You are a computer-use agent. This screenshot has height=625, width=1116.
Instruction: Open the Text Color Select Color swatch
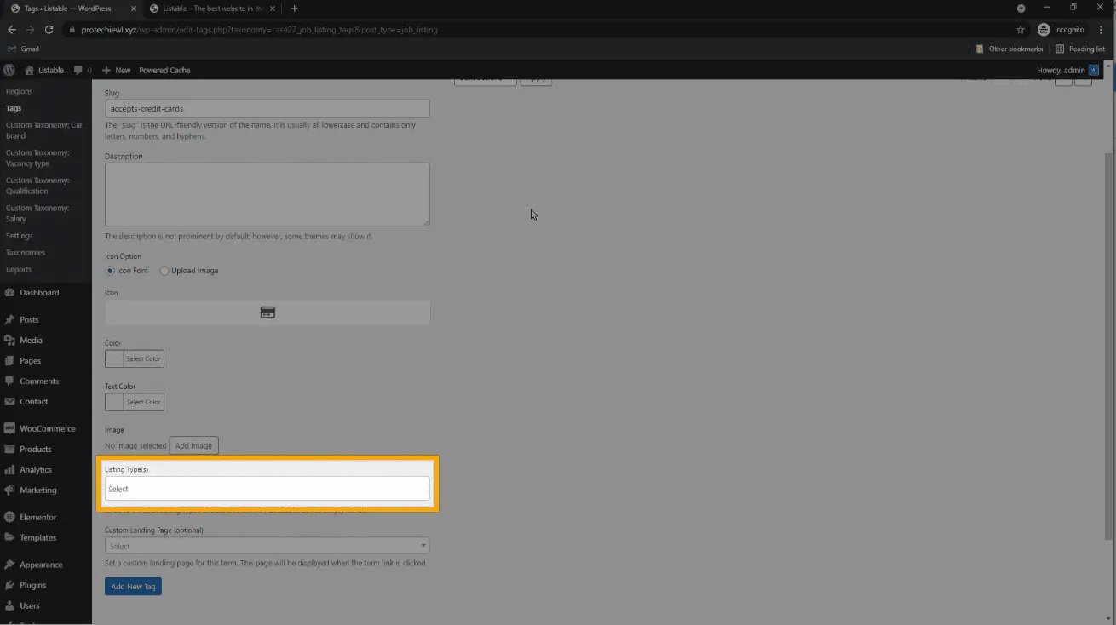tap(134, 402)
